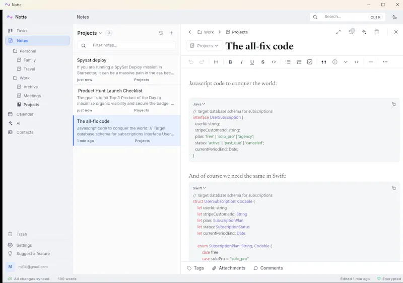Expand the note to full screen
This screenshot has height=283, width=403.
pyautogui.click(x=338, y=32)
